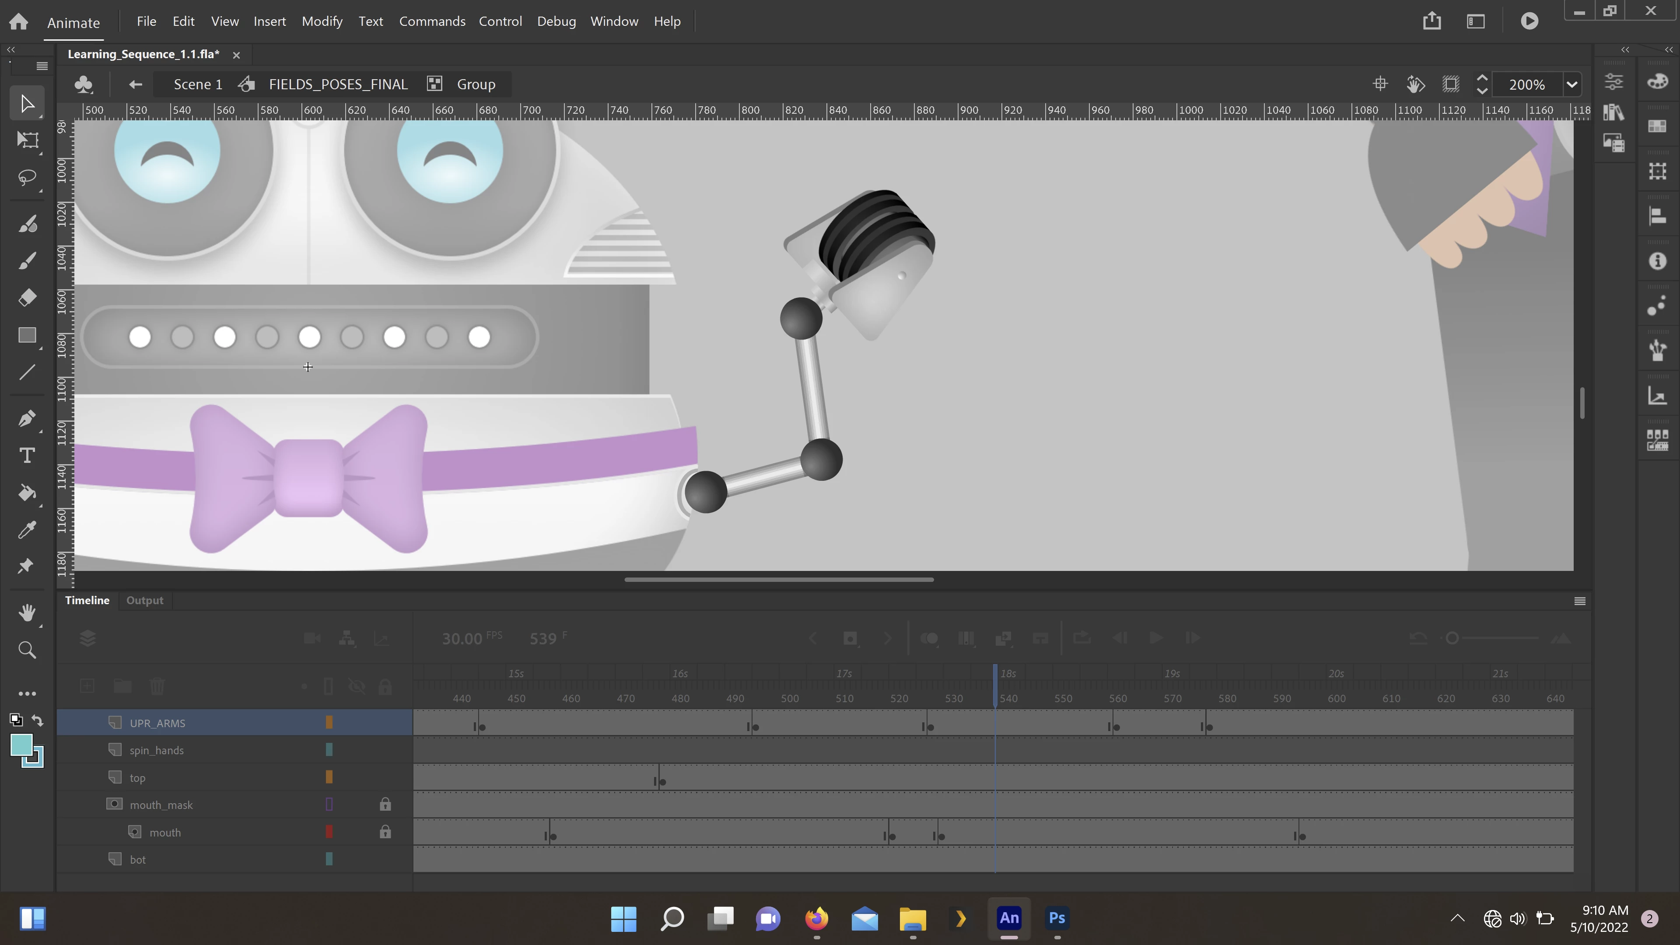
Task: Choose the Text tool
Action: click(x=28, y=455)
